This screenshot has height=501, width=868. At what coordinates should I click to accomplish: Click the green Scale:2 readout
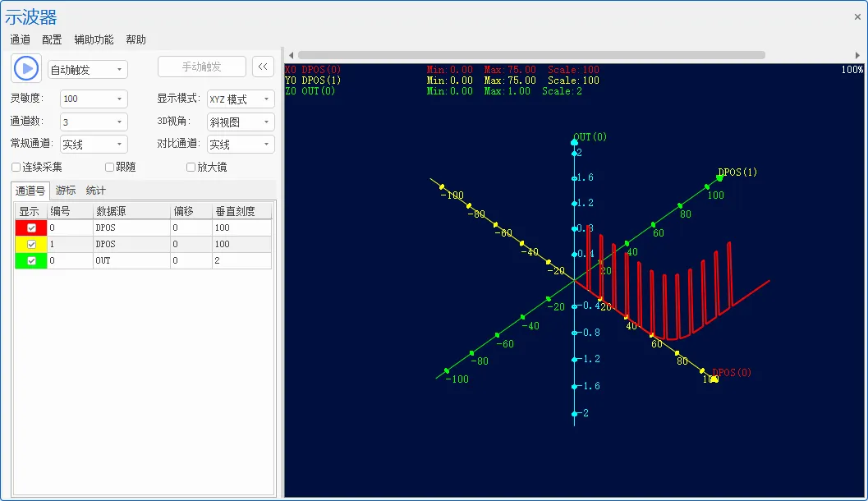pyautogui.click(x=562, y=91)
